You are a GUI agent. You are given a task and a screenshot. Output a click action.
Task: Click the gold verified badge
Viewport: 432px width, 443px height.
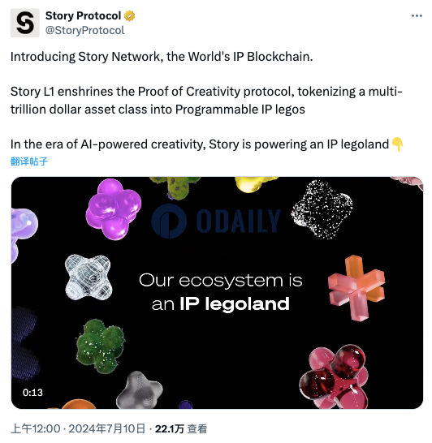pos(129,16)
